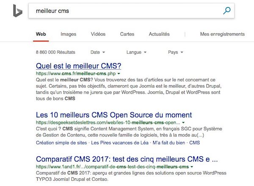Screen dimensions: 254x186
Task: Click the 'M'a fait du bien' sublink
Action: 165,143
